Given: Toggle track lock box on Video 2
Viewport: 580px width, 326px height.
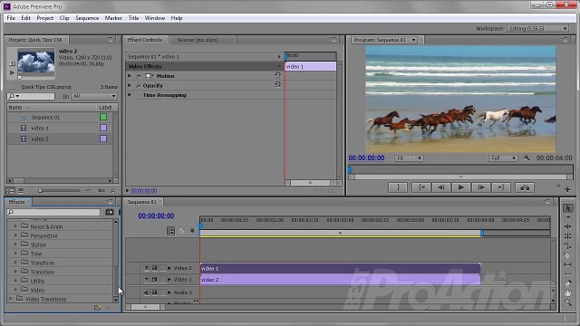Looking at the screenshot, I should coord(162,268).
